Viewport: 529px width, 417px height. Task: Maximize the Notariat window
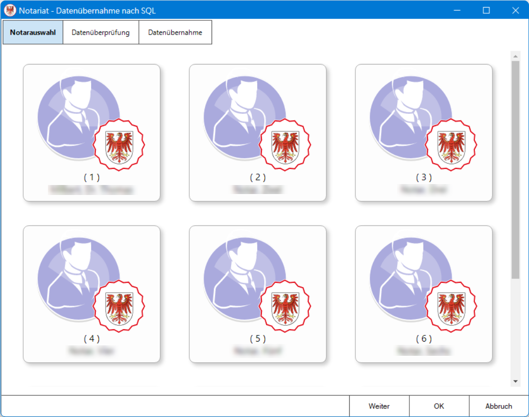(486, 10)
